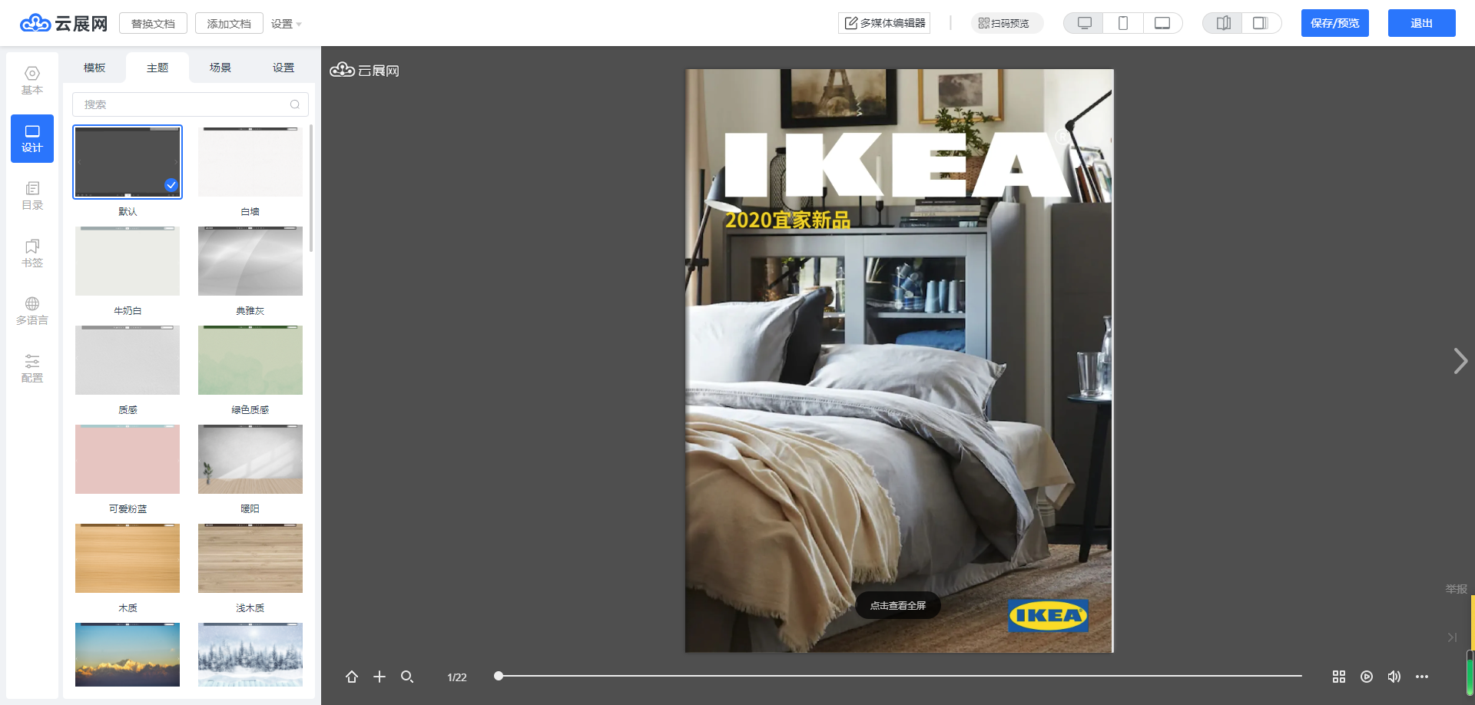Jump to last page arrow
Viewport: 1475px width, 705px height.
pyautogui.click(x=1451, y=637)
